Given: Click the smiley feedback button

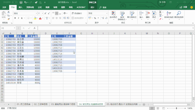Looking at the screenshot, I should tap(192, 7).
